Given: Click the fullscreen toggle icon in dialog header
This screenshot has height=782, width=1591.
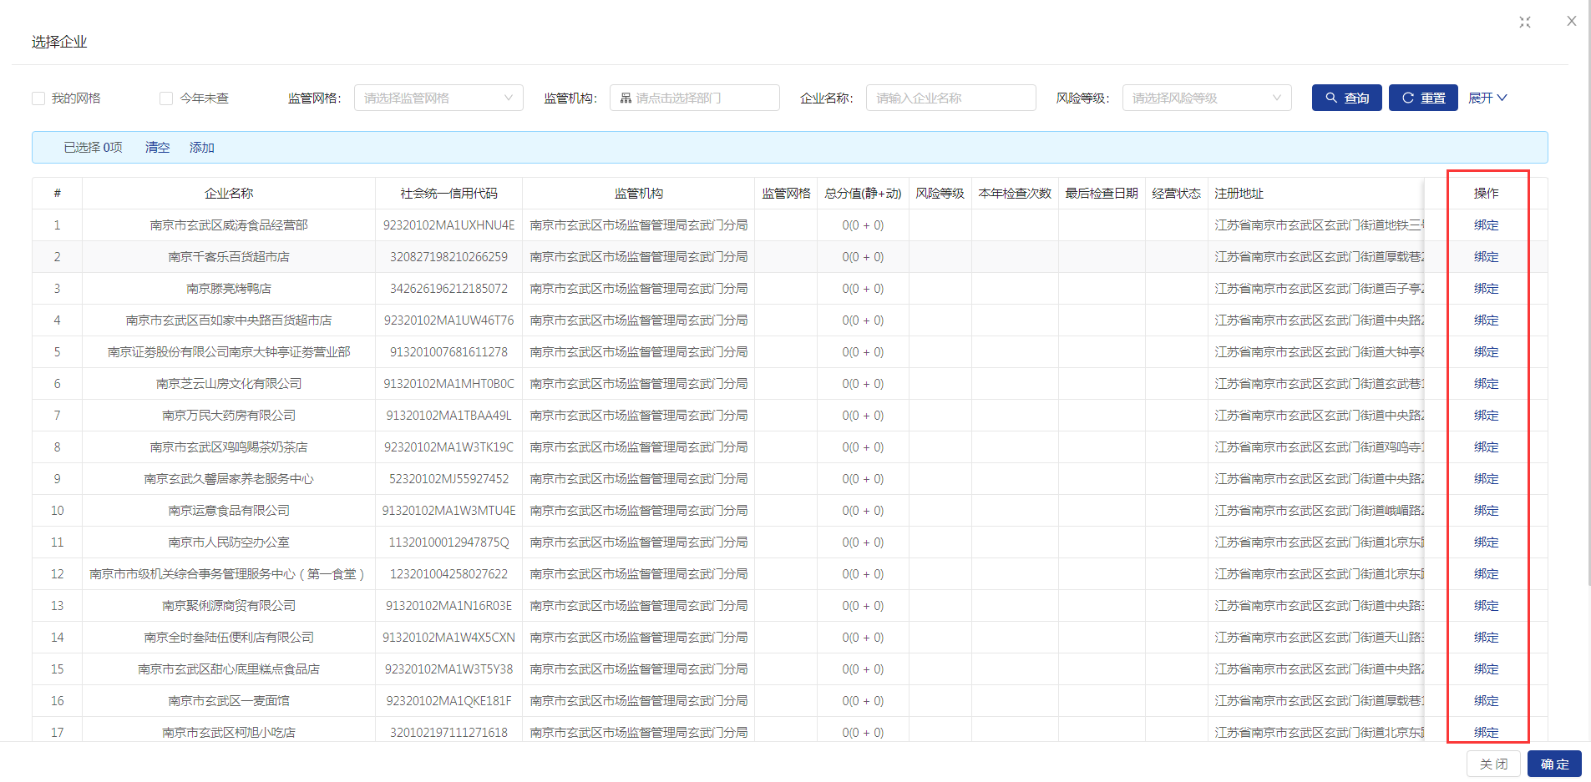Looking at the screenshot, I should [1525, 23].
